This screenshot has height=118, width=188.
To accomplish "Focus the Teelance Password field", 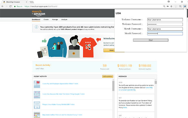I will (165, 24).
